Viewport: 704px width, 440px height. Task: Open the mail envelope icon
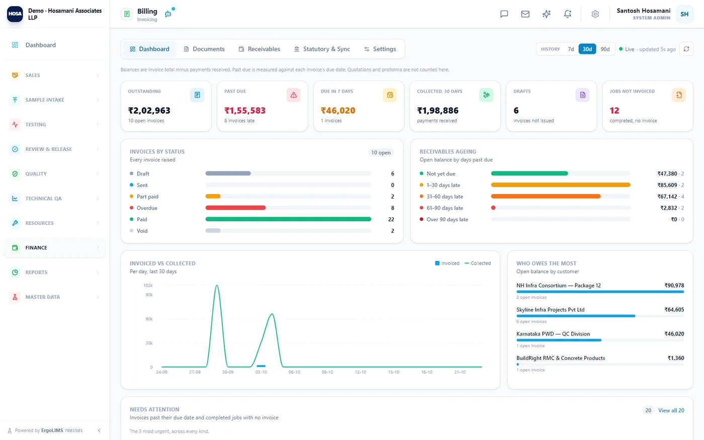[x=525, y=14]
